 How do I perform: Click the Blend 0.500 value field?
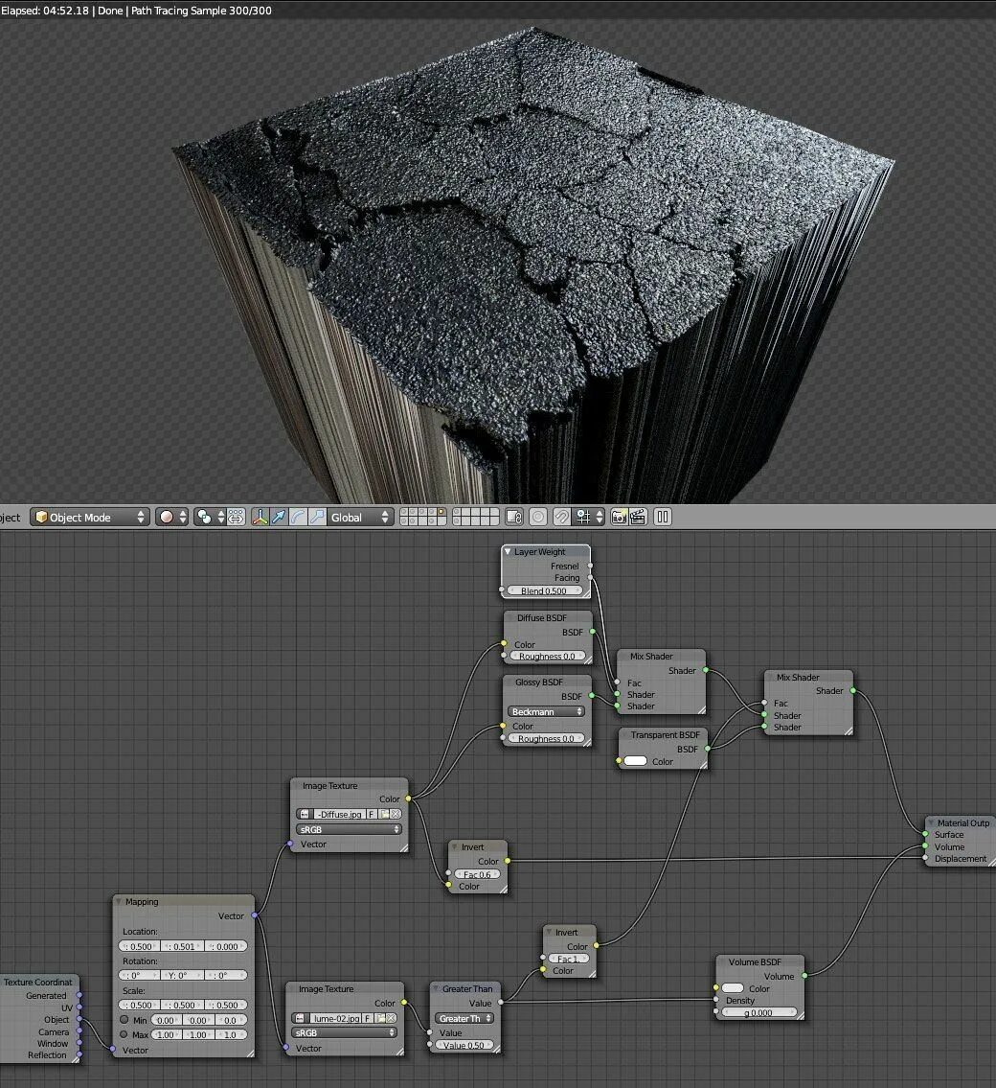544,591
